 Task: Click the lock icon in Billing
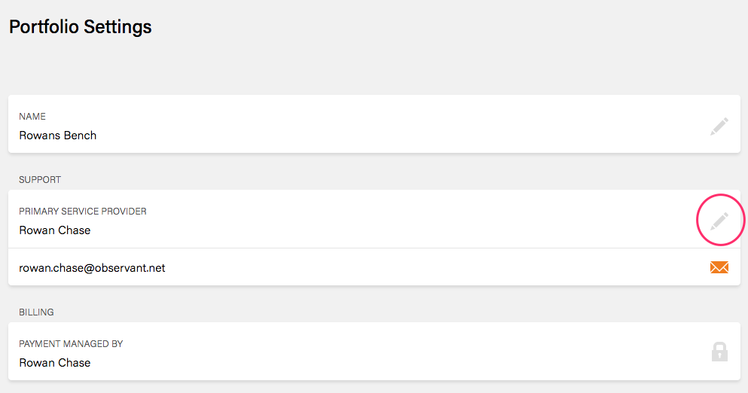point(719,352)
